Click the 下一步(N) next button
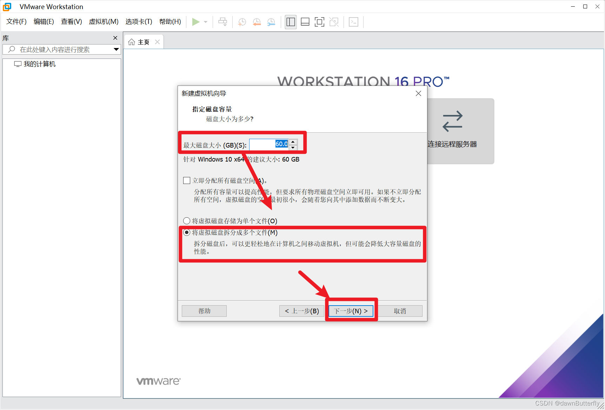The width and height of the screenshot is (605, 410). 351,311
